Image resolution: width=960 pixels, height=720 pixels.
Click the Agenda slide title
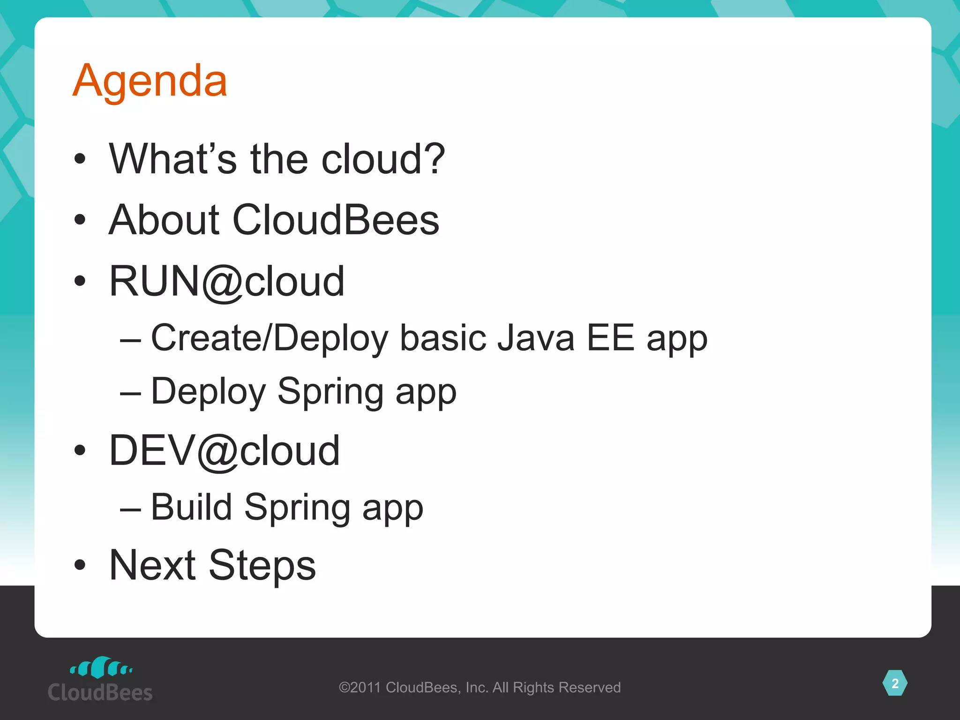pos(150,81)
